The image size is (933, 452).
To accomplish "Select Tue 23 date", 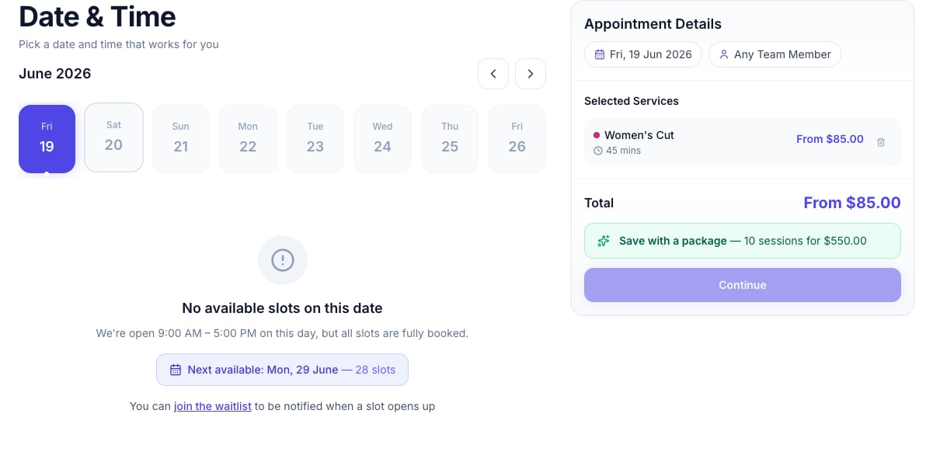I will tap(315, 138).
